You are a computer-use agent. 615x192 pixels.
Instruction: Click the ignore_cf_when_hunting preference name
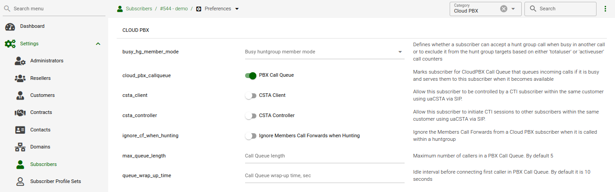(150, 135)
